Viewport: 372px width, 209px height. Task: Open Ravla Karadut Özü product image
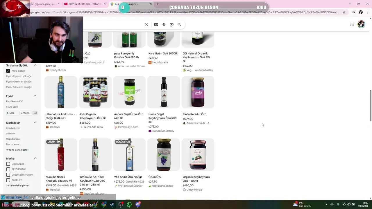pyautogui.click(x=198, y=92)
